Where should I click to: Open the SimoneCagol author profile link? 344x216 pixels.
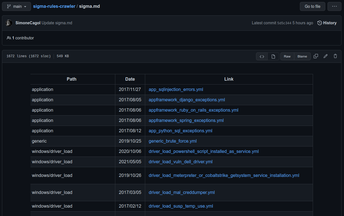[x=28, y=23]
